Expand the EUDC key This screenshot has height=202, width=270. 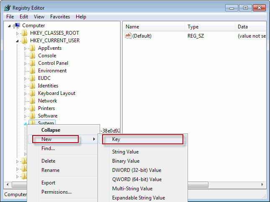coord(25,79)
